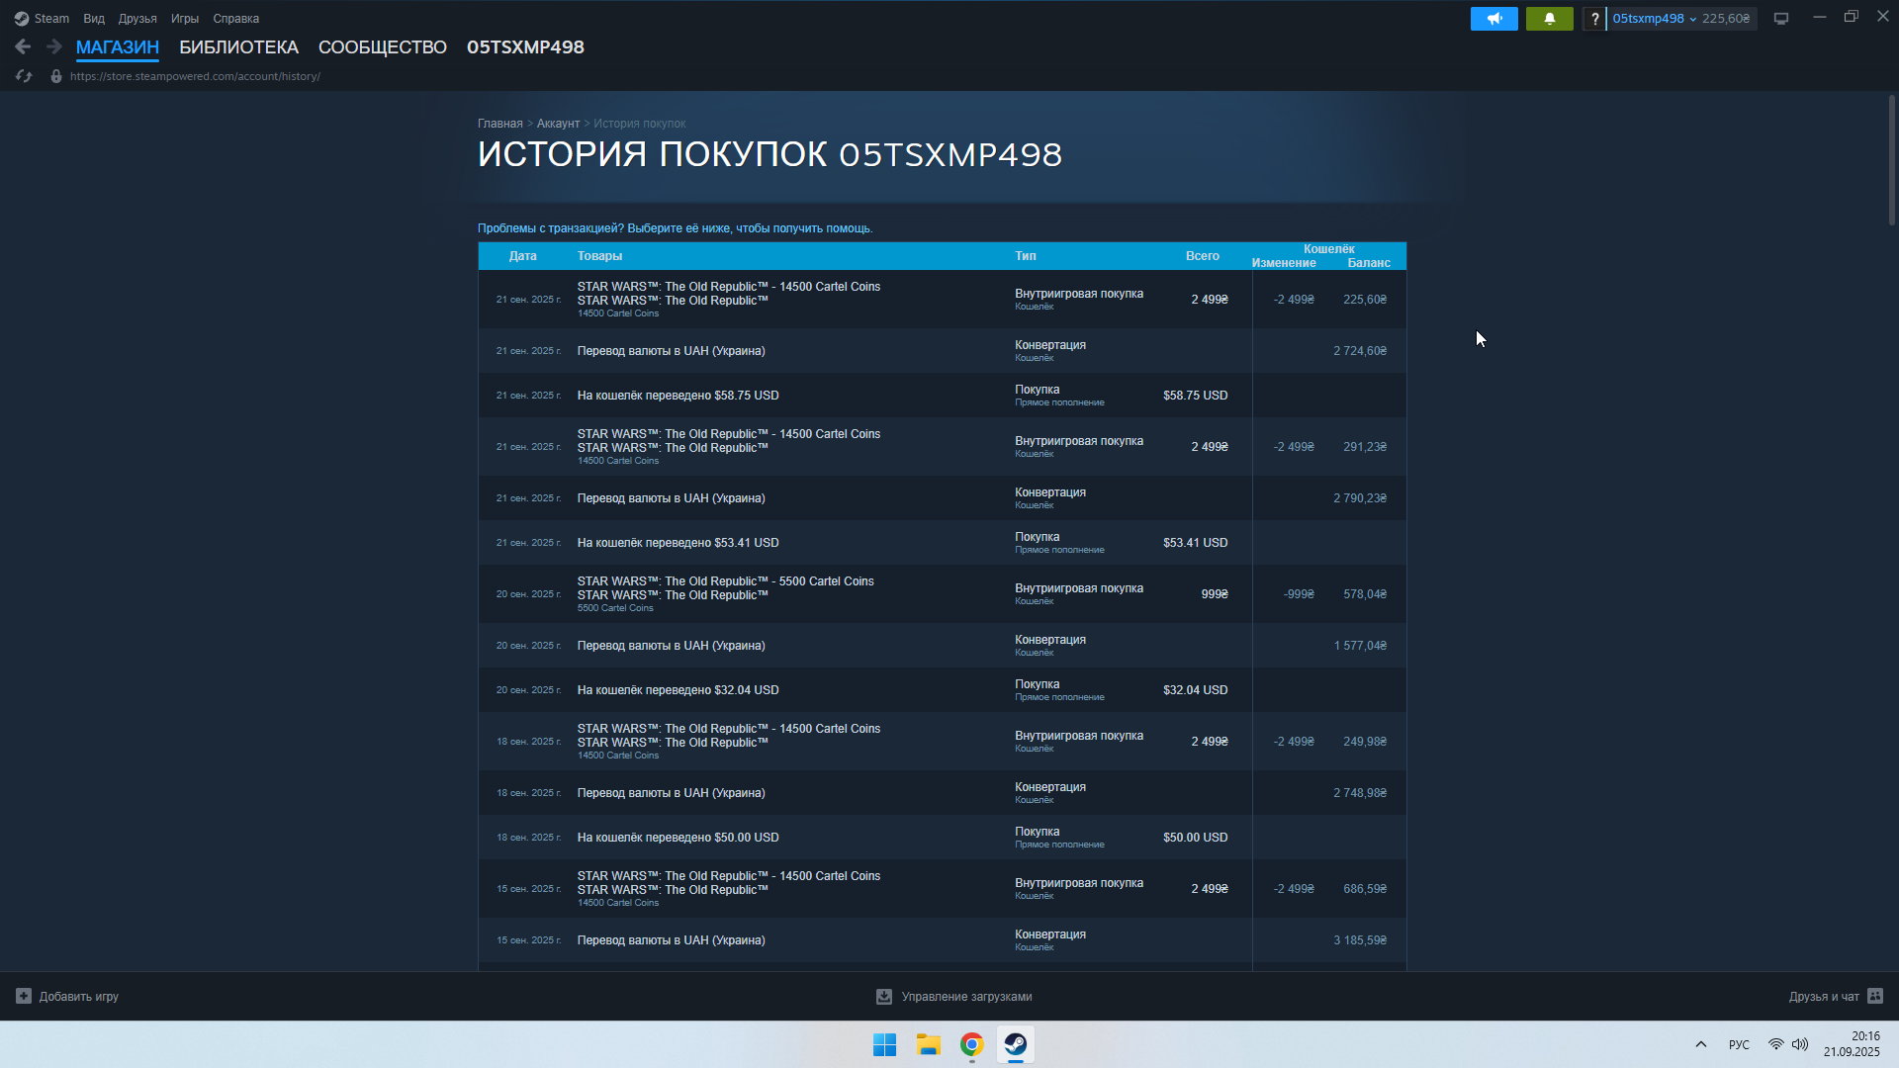Open the announcements megaphone button
The image size is (1899, 1068).
coord(1493,19)
